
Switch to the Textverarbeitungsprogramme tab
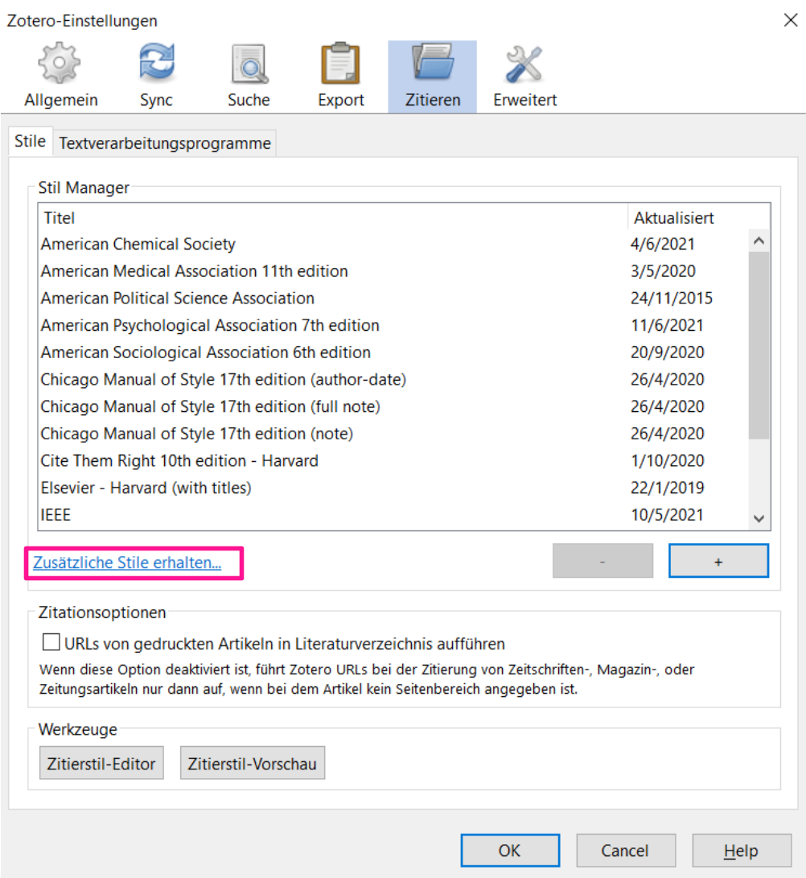(165, 143)
